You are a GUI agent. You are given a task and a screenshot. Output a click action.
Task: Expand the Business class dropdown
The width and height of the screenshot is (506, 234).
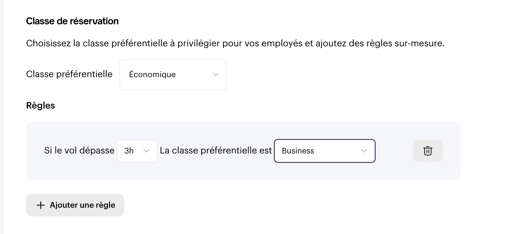coord(325,151)
